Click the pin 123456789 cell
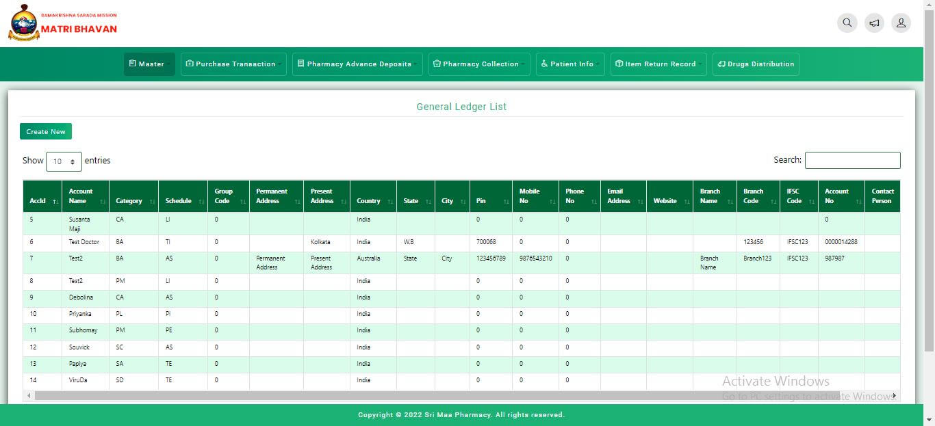 (x=491, y=263)
